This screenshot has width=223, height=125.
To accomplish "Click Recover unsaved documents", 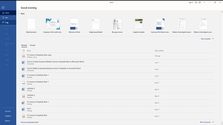I will tap(30, 122).
